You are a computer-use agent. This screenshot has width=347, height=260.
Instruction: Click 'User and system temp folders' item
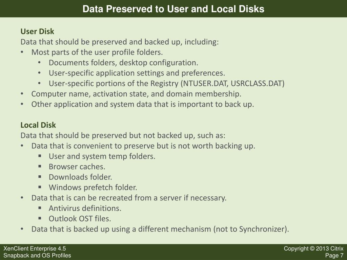coord(102,156)
